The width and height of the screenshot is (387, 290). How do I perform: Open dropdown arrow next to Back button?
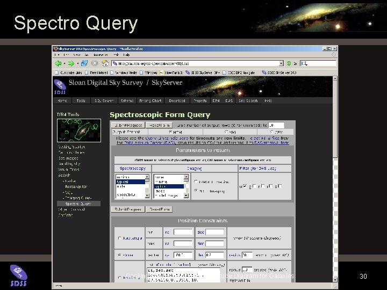click(x=64, y=63)
